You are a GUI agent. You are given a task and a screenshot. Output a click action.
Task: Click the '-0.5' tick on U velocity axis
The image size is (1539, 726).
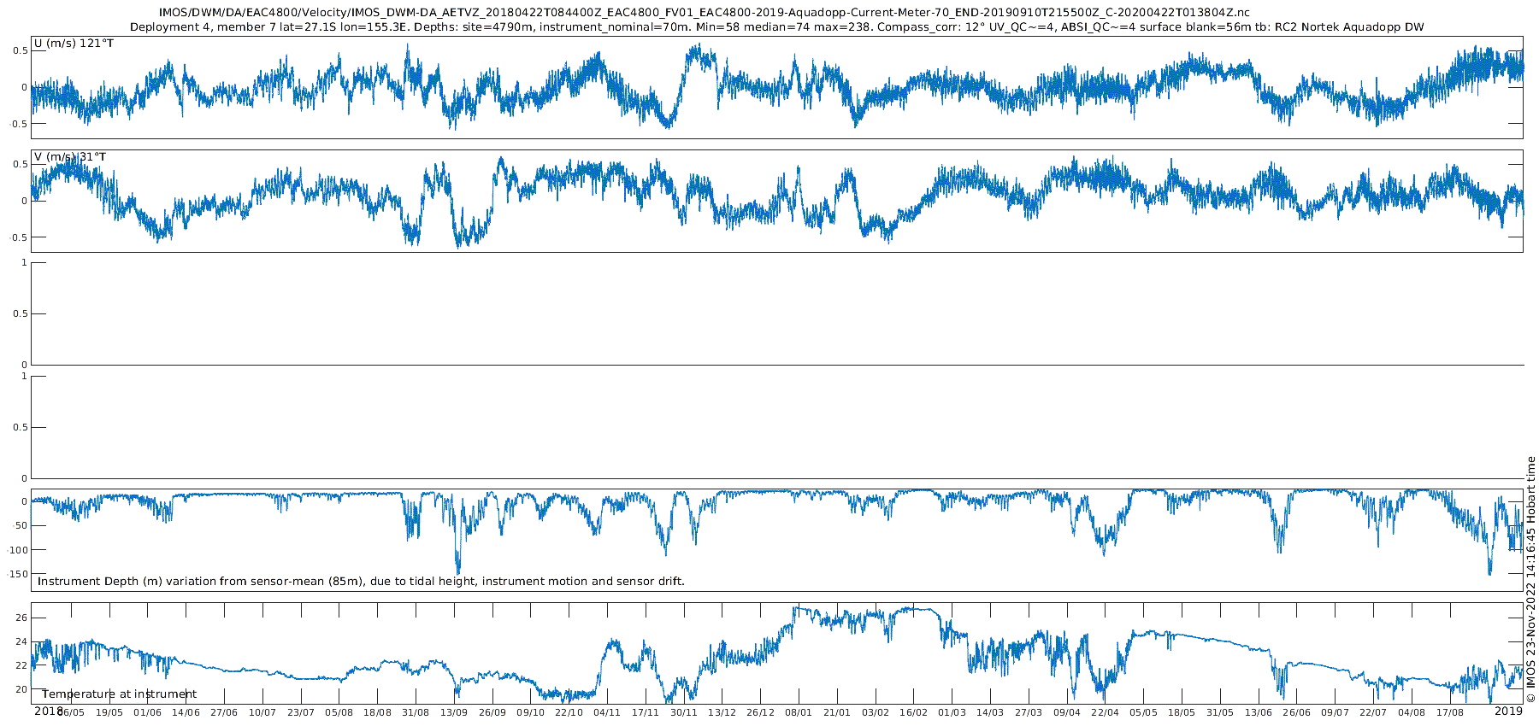point(19,124)
